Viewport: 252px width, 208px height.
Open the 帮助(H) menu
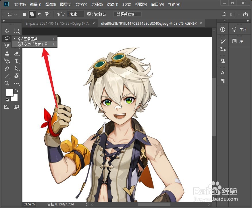click(174, 5)
